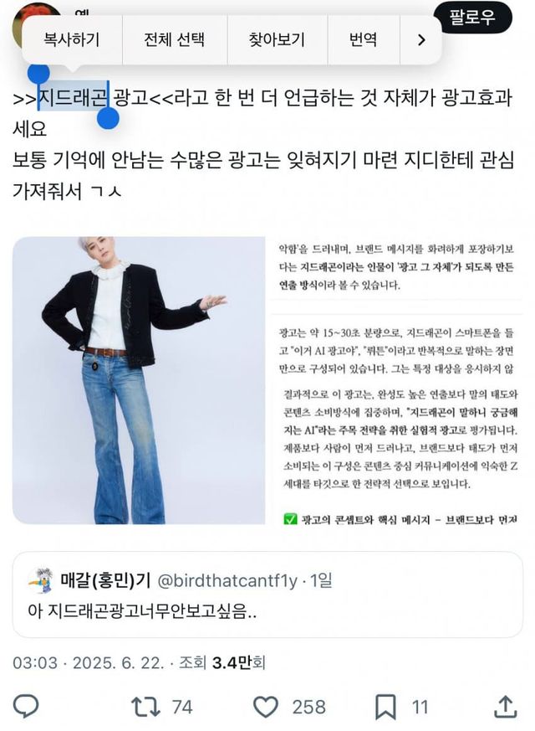This screenshot has height=731, width=535.
Task: Choose 복사하기 from the selection menu
Action: 72,39
